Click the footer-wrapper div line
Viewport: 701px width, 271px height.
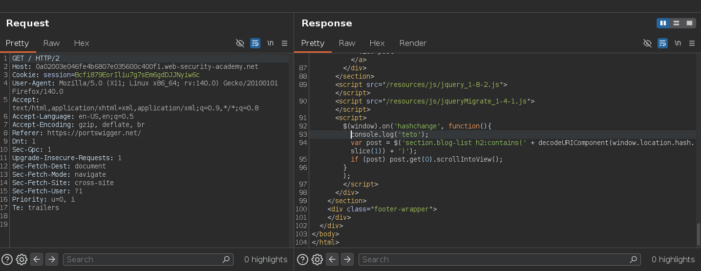[382, 209]
